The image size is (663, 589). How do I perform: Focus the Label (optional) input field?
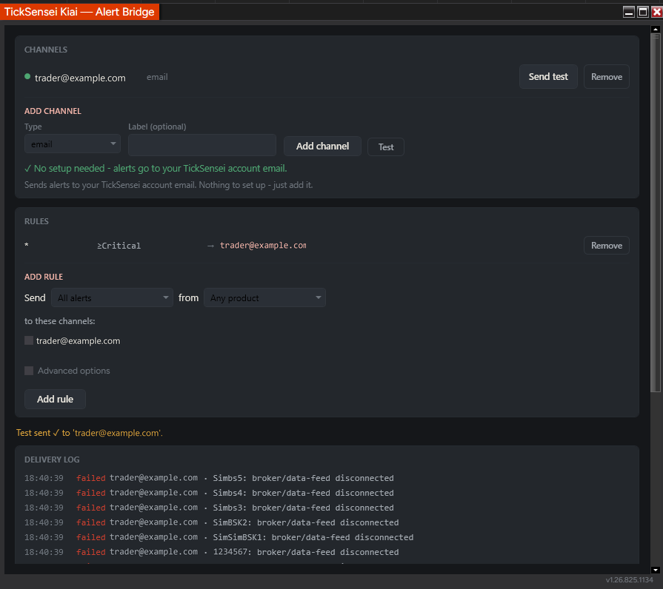tap(202, 145)
